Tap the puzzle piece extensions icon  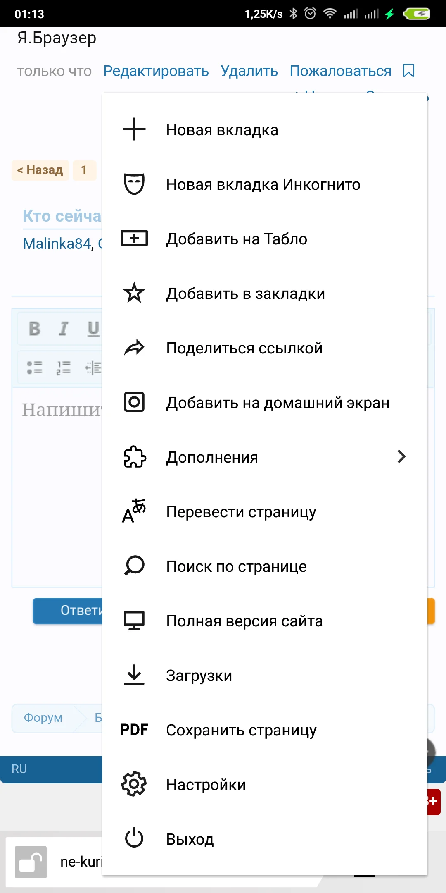(135, 457)
